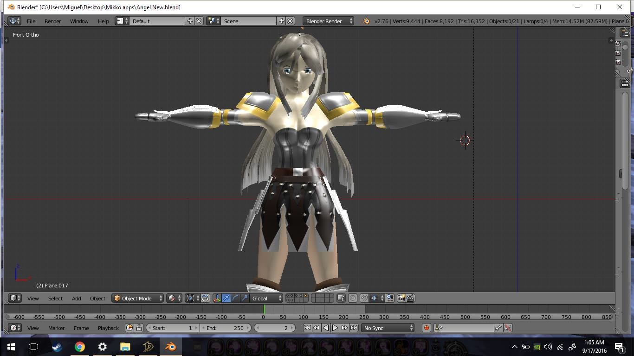
Task: Click the scale manipulator icon
Action: coord(245,299)
